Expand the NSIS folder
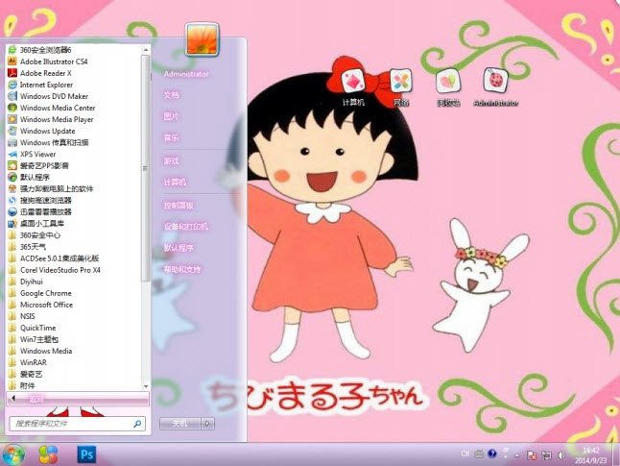The image size is (620, 466). point(22,316)
